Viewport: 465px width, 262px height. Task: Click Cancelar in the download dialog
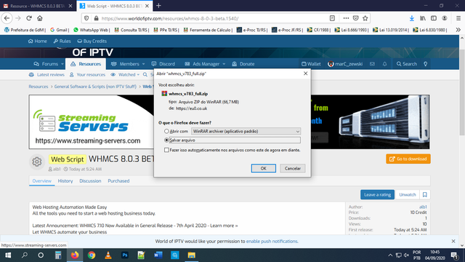pyautogui.click(x=292, y=168)
